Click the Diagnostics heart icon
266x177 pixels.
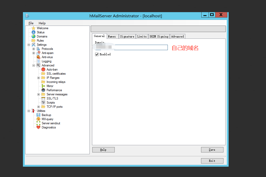[38, 127]
